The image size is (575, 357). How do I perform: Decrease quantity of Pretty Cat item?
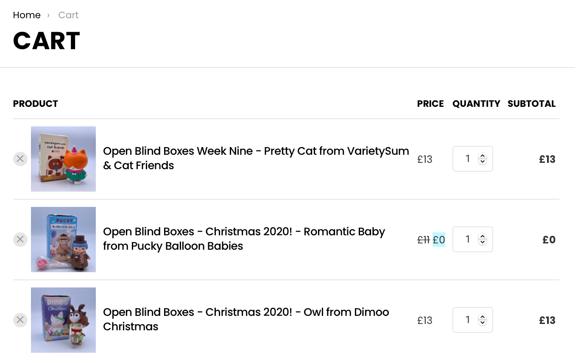pos(483,162)
